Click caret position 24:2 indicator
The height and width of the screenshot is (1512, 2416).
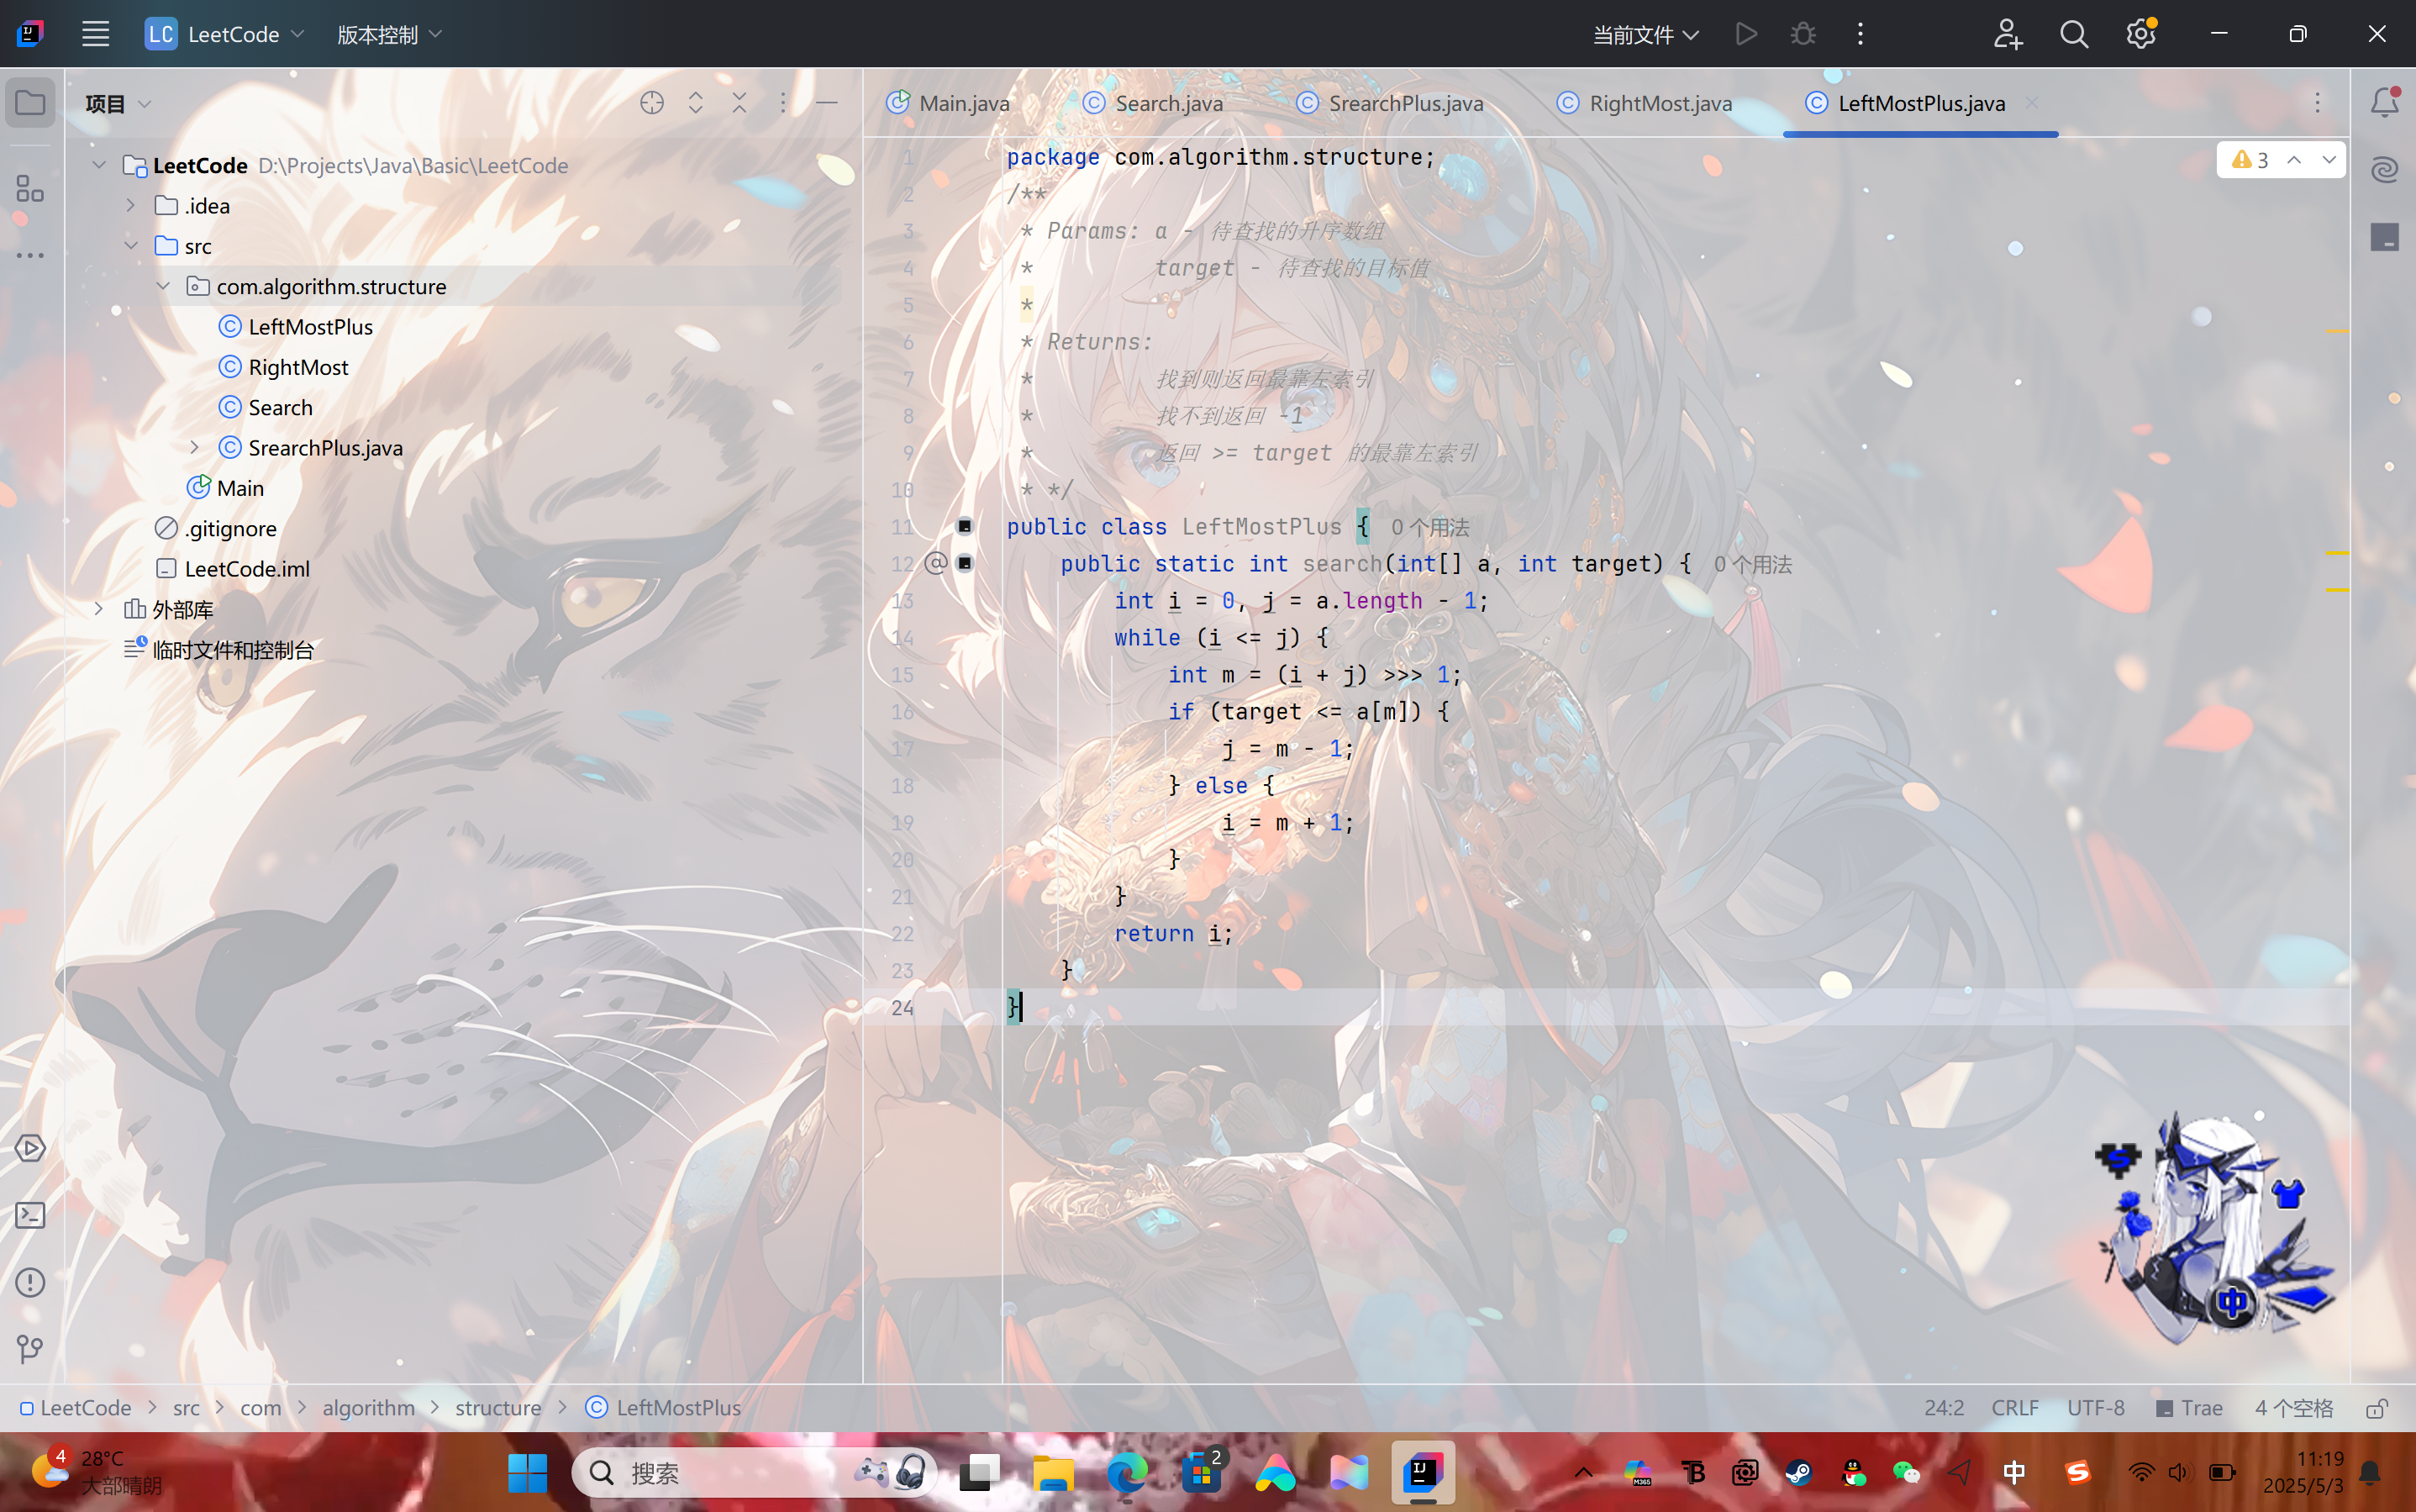(x=1945, y=1408)
